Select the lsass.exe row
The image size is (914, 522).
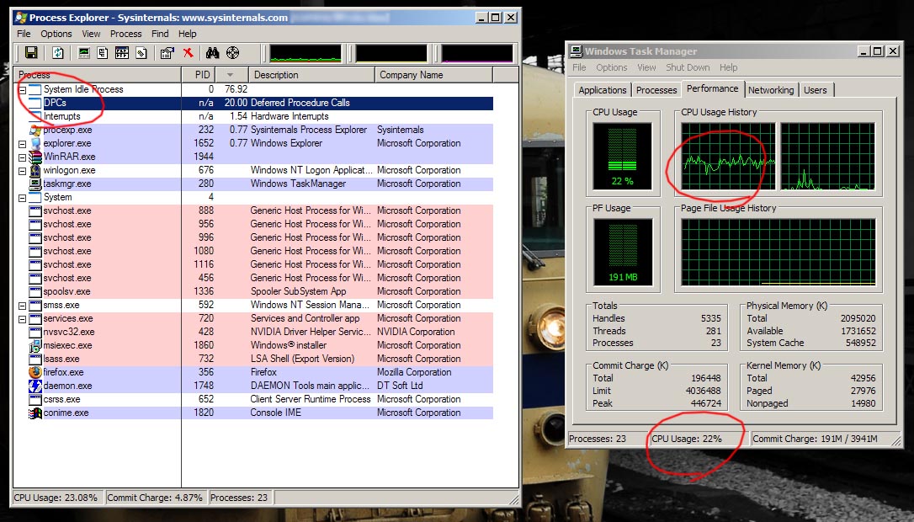[253, 359]
